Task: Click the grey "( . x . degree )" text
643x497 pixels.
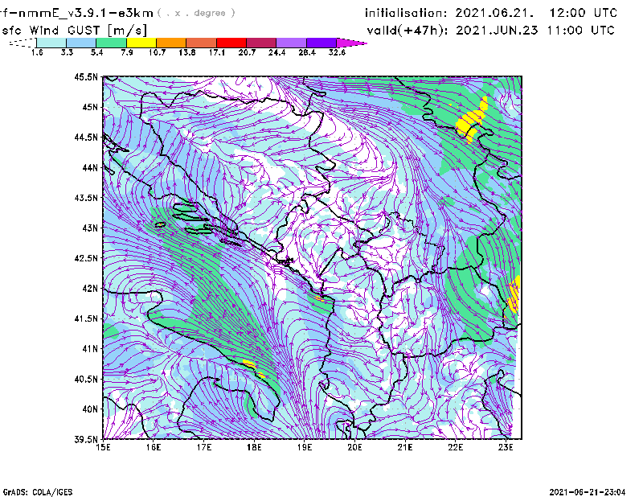Action: pyautogui.click(x=197, y=13)
